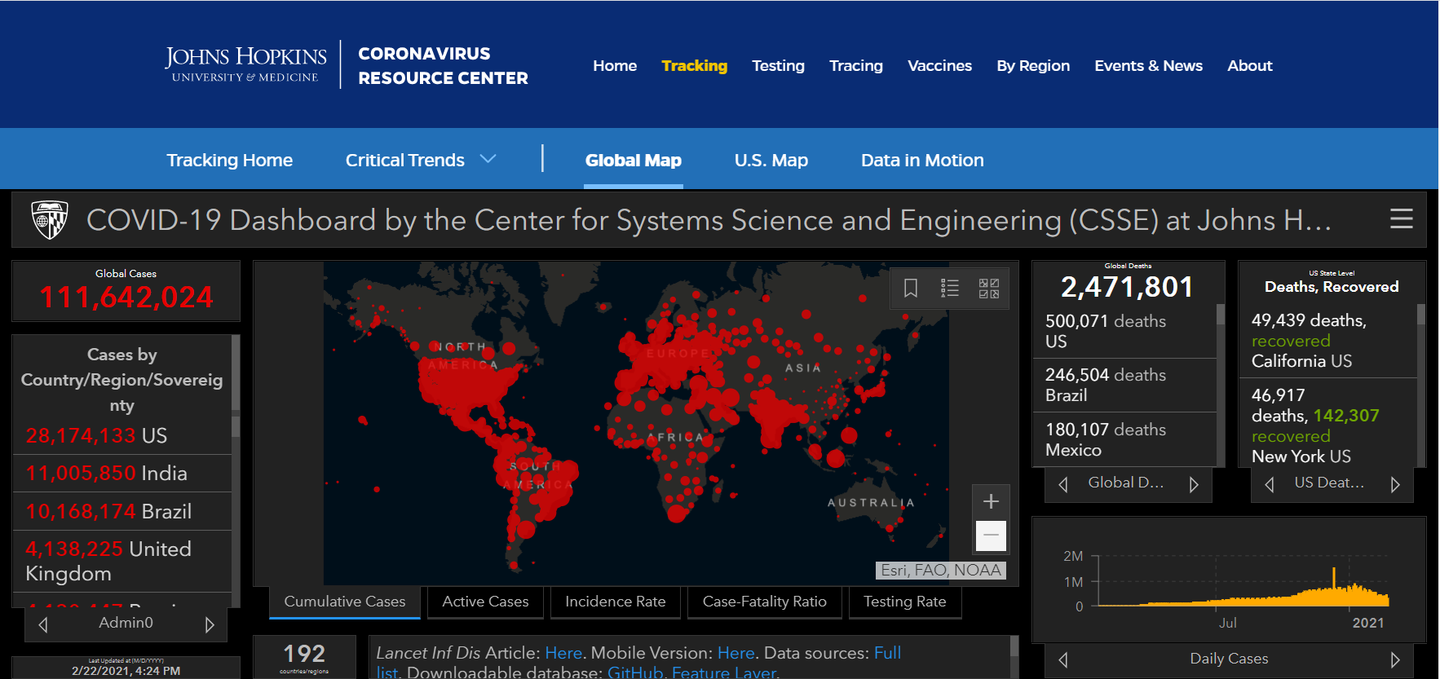
Task: Switch to Case-Fatality Ratio tab
Action: point(765,602)
